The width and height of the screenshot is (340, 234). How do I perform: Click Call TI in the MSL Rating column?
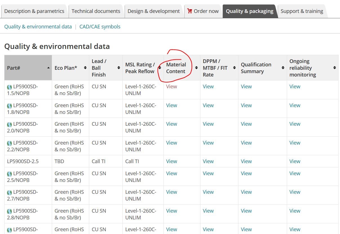click(x=132, y=161)
